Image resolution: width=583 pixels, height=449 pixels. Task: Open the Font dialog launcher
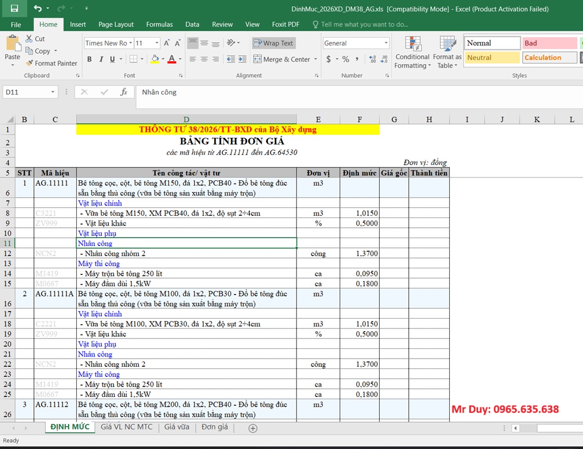click(181, 76)
